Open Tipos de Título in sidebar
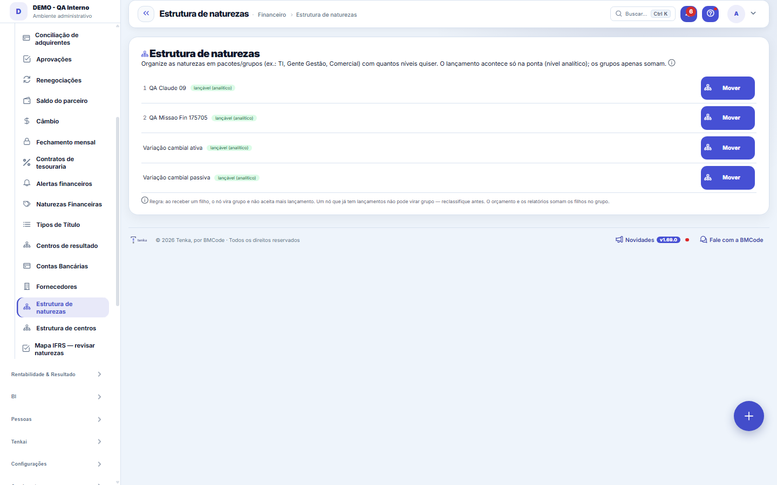Image resolution: width=777 pixels, height=485 pixels. coord(63,225)
